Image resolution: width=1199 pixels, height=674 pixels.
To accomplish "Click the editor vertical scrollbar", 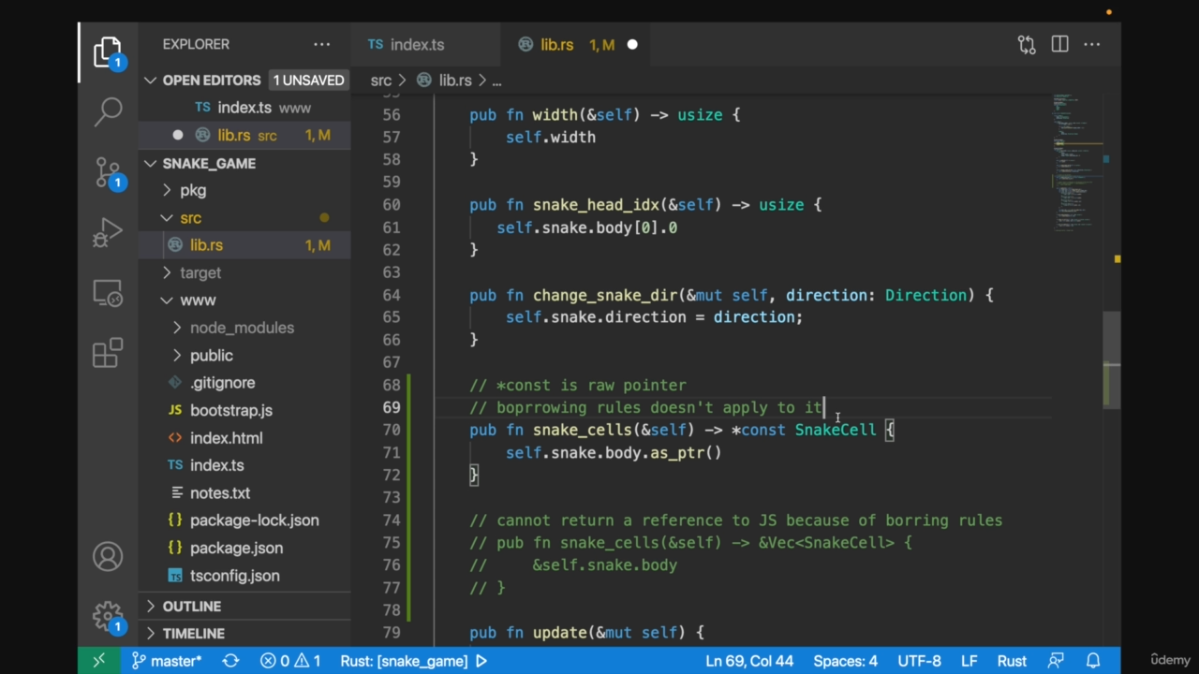I will tap(1112, 360).
